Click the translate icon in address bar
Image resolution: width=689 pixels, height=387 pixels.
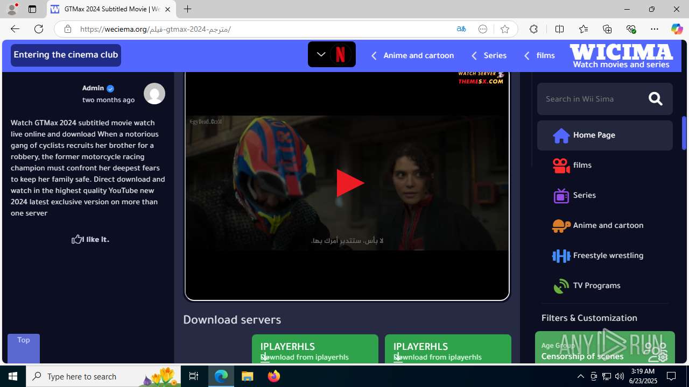tap(461, 29)
